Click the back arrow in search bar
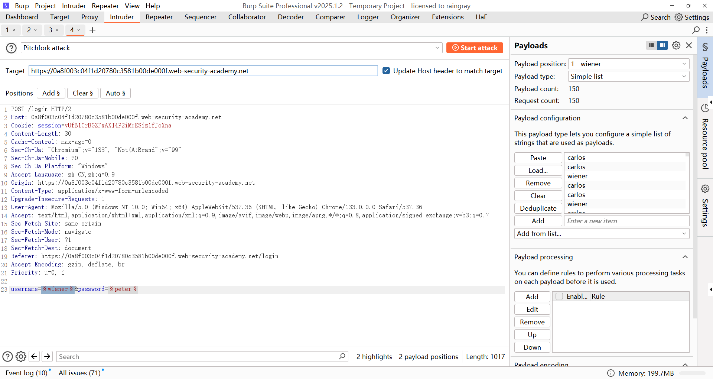This screenshot has height=379, width=713. [34, 356]
